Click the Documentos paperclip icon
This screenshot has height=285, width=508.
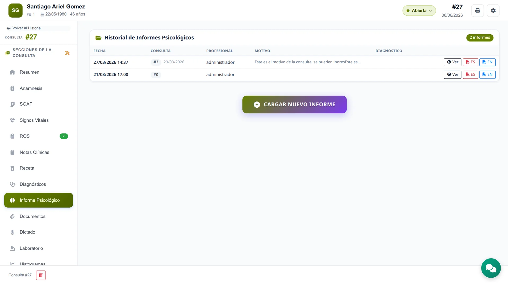point(12,216)
